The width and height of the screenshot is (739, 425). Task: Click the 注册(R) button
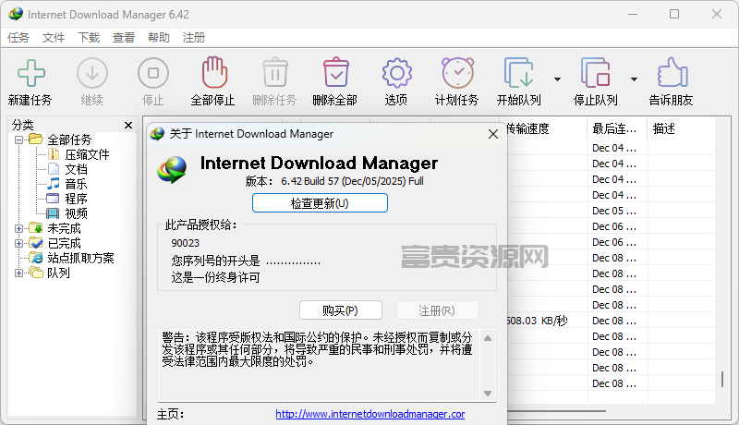click(437, 310)
